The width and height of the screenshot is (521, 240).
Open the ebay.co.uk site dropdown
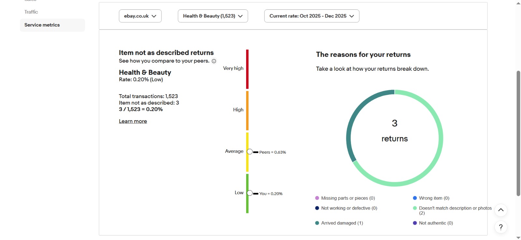(x=140, y=16)
